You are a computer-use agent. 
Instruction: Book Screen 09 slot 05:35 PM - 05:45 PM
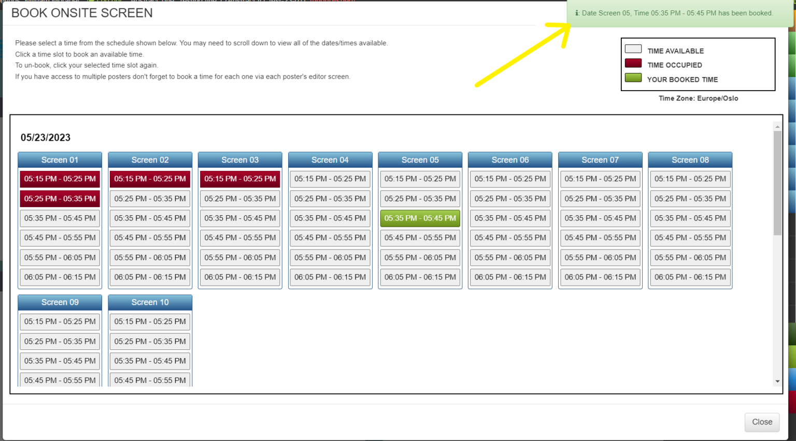point(60,361)
